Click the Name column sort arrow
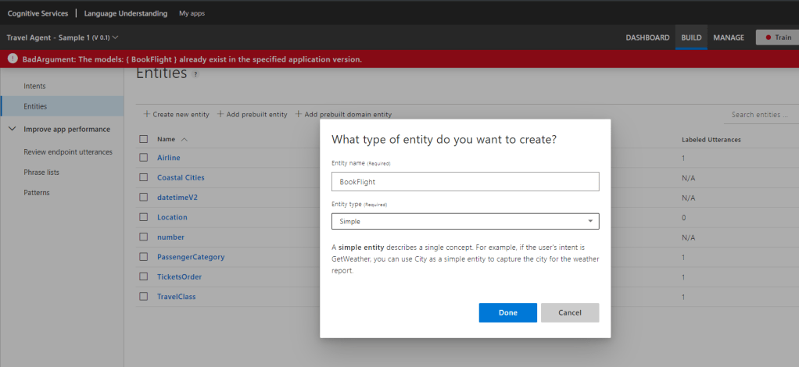 pyautogui.click(x=185, y=139)
